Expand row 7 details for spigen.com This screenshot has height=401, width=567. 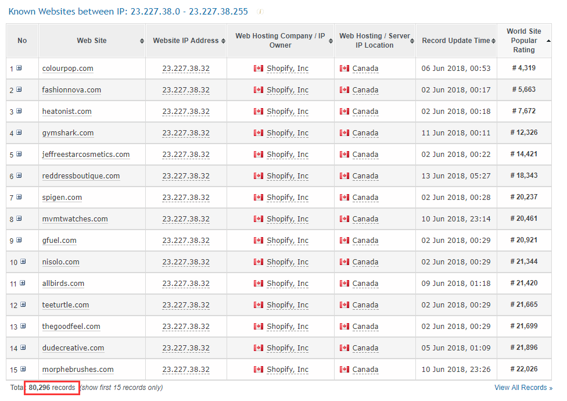point(19,196)
